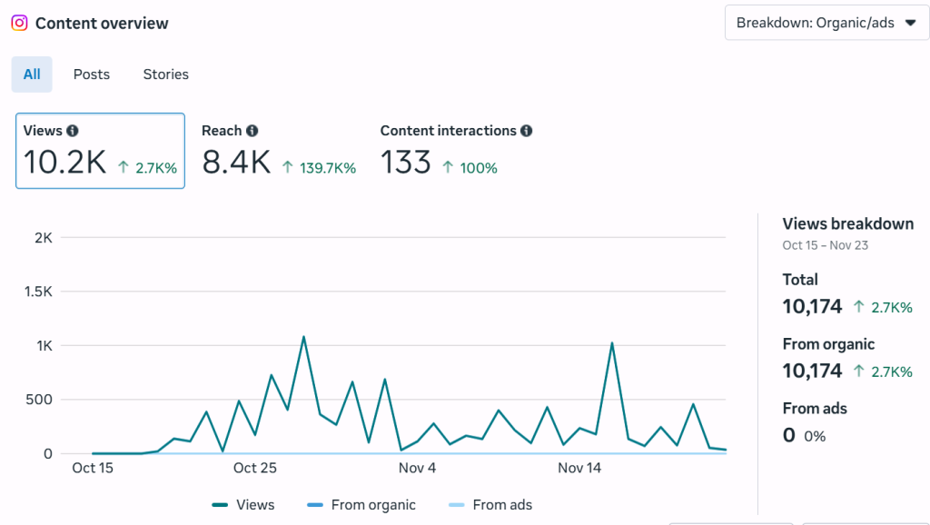Click the Content interactions up-arrow indicator
930x525 pixels.
point(448,167)
